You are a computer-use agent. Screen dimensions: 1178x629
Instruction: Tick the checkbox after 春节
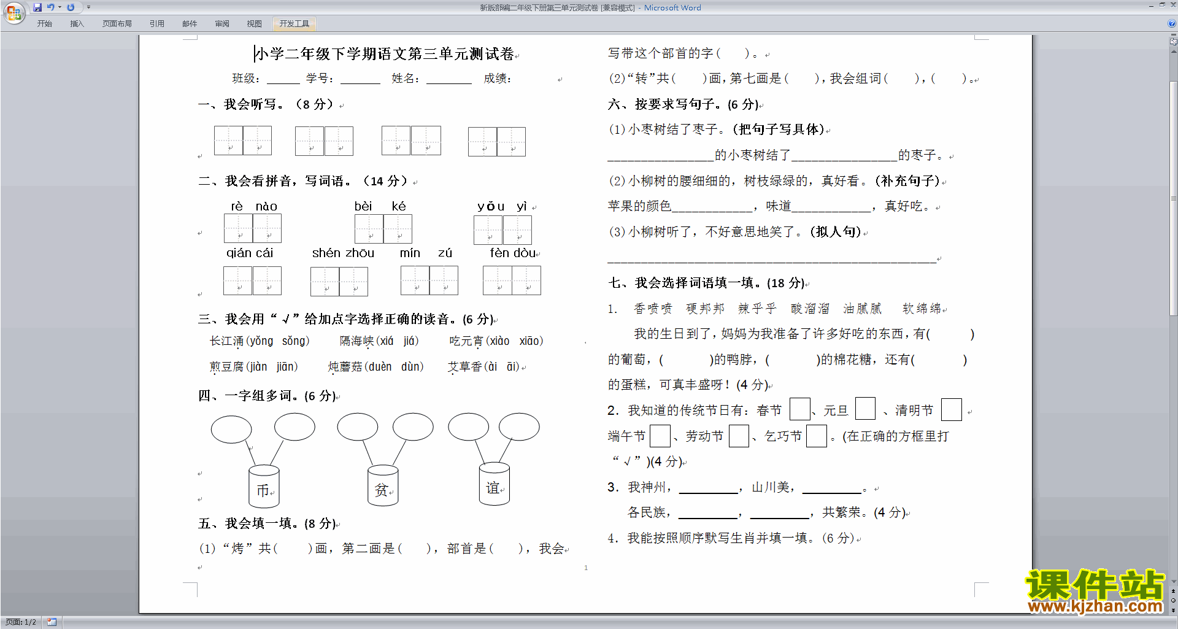click(x=799, y=409)
